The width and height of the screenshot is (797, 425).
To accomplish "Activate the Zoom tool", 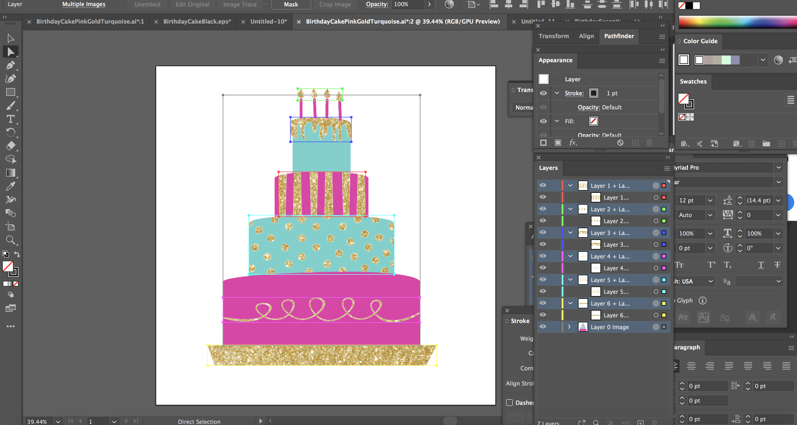I will click(10, 240).
